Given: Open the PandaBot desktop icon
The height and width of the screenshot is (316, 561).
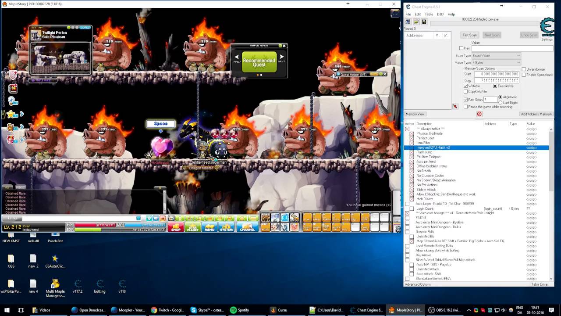Looking at the screenshot, I should tap(55, 237).
